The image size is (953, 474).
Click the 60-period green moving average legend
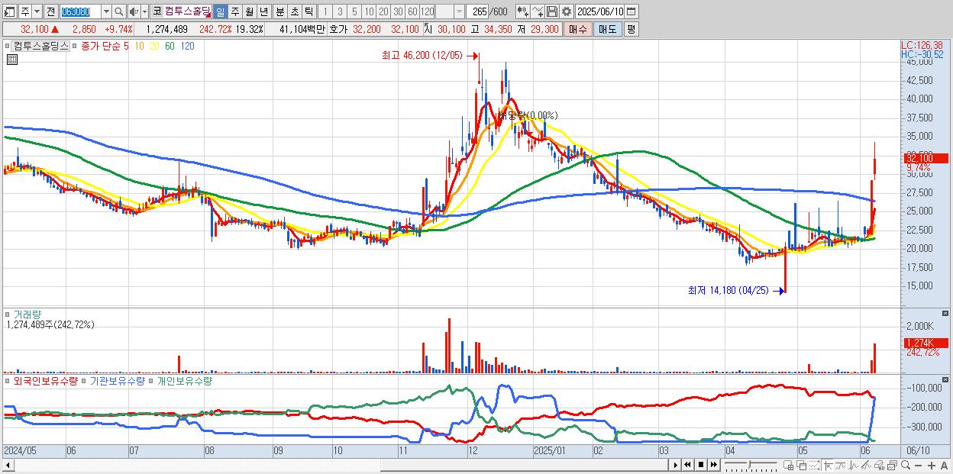tap(170, 46)
